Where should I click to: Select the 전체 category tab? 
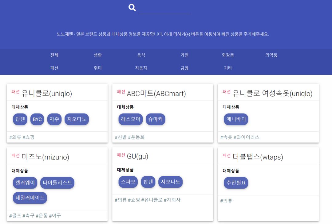click(54, 55)
